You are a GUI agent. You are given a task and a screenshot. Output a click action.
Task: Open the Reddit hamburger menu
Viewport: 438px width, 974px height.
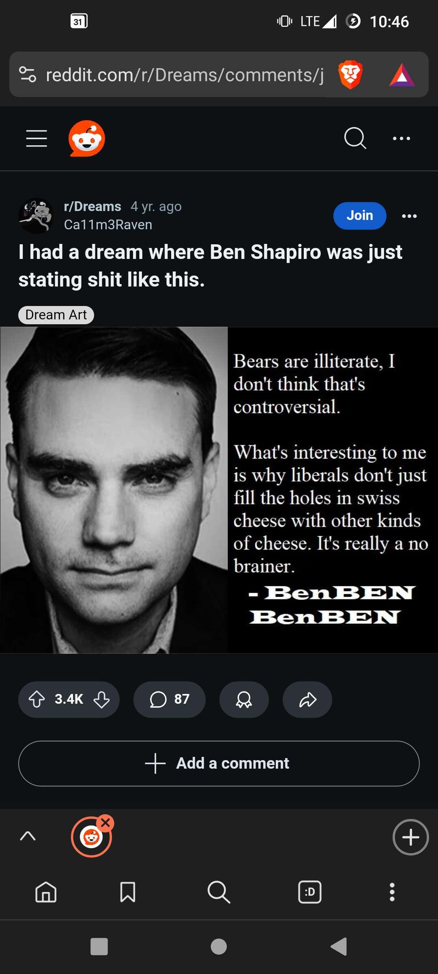click(x=36, y=138)
